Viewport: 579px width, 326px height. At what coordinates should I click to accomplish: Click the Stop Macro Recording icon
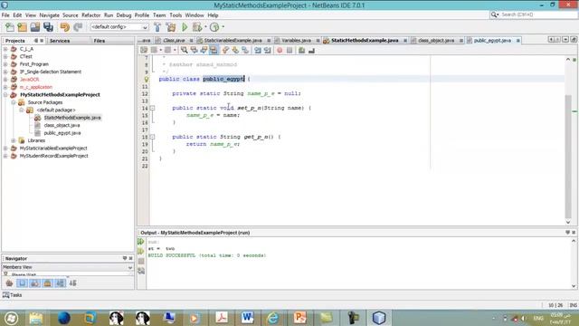(289, 51)
